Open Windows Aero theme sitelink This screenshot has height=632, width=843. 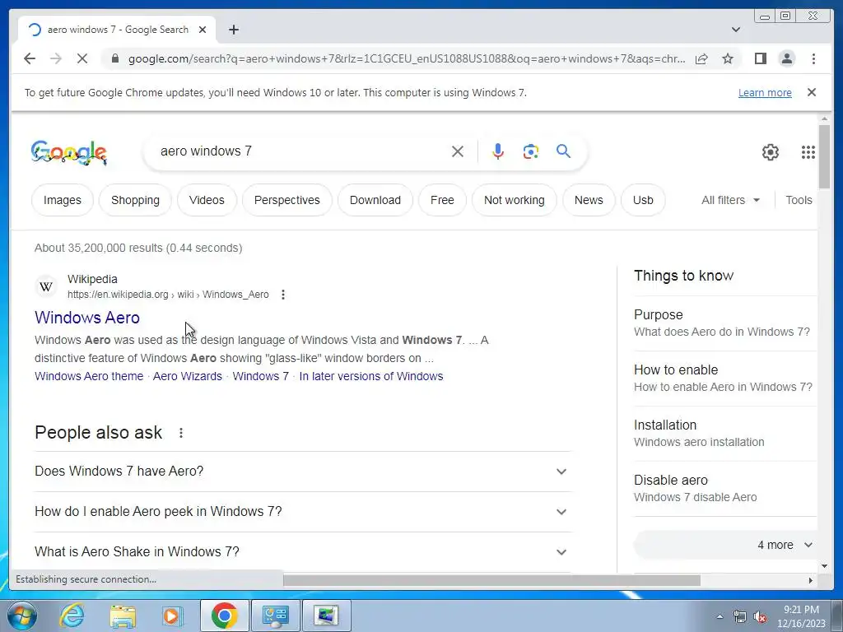tap(89, 376)
